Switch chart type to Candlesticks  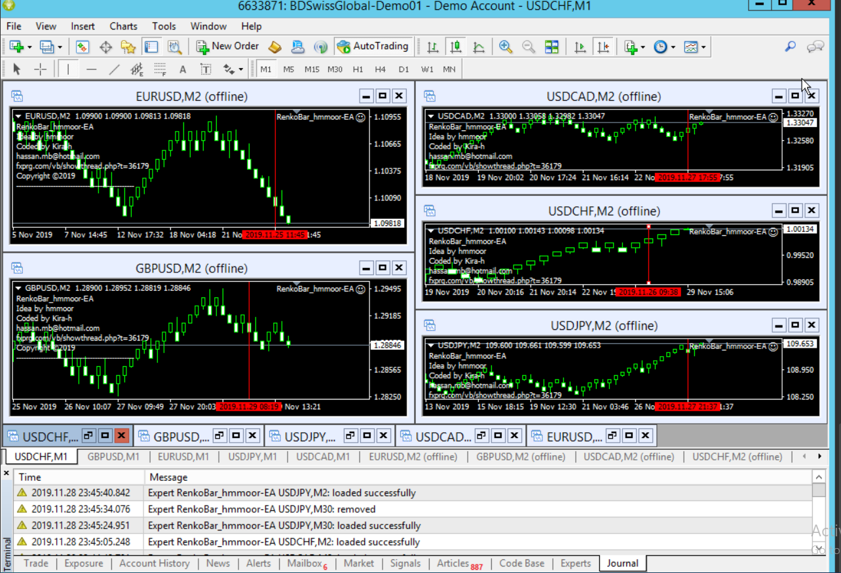(x=456, y=46)
